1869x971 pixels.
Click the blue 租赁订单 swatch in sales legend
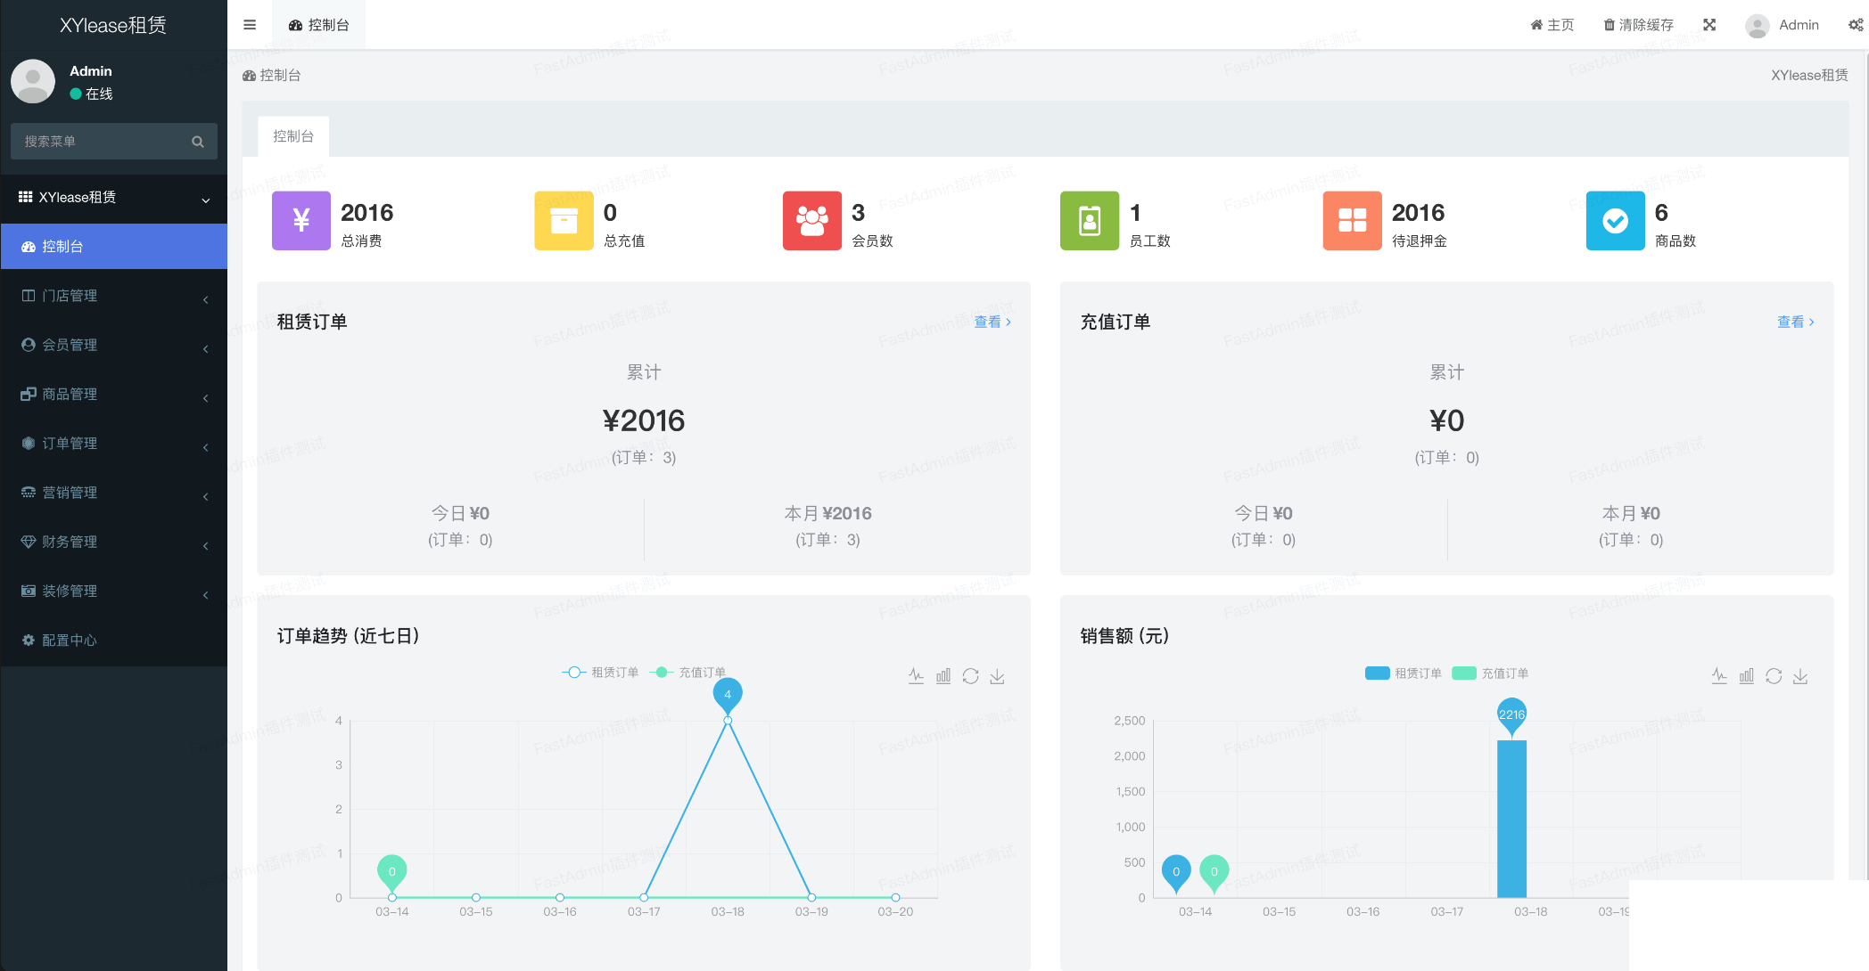(1377, 673)
